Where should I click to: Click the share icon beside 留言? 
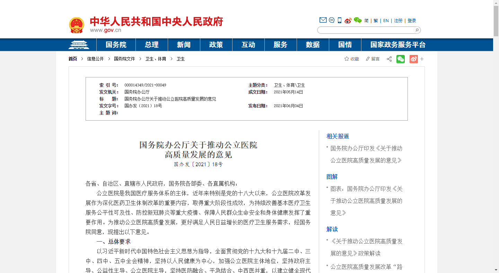[x=389, y=59]
